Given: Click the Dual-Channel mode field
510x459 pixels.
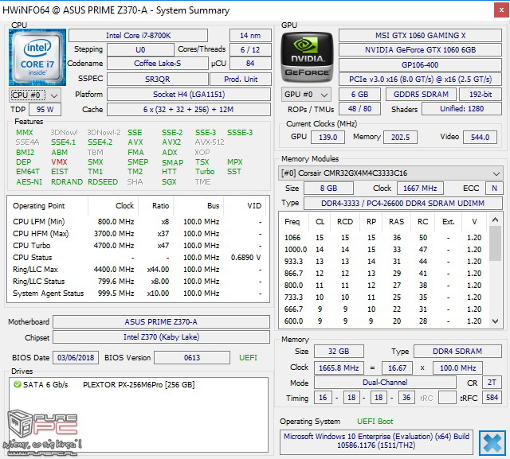Looking at the screenshot, I should pos(385,383).
